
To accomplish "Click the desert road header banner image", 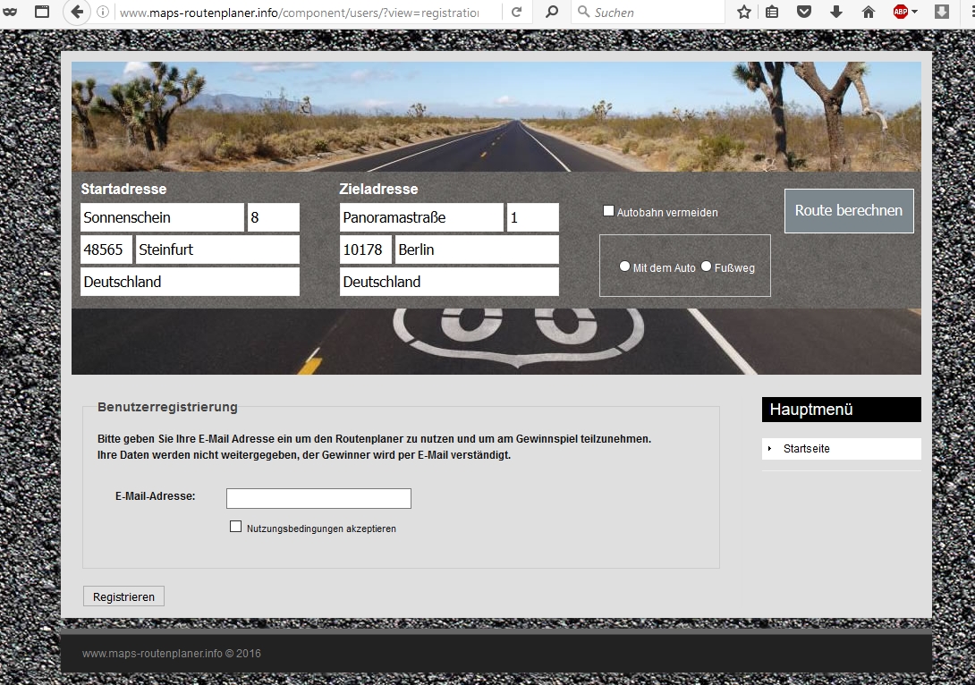I will tap(496, 116).
